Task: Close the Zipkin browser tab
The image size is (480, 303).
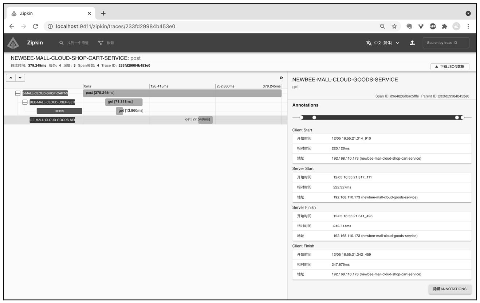Action: 89,13
